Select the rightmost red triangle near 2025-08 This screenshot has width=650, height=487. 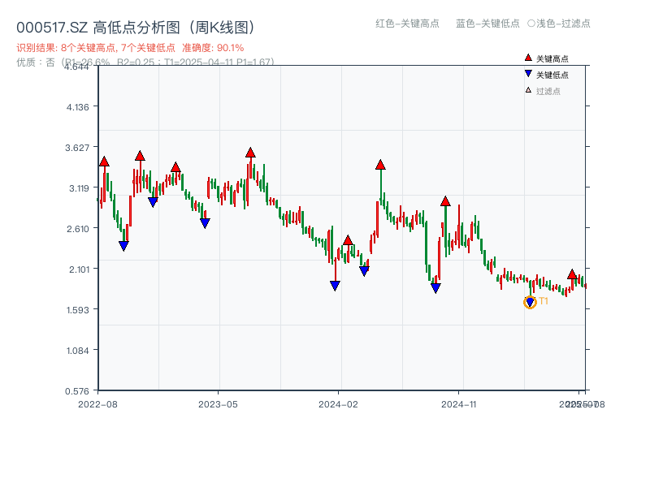tap(572, 272)
